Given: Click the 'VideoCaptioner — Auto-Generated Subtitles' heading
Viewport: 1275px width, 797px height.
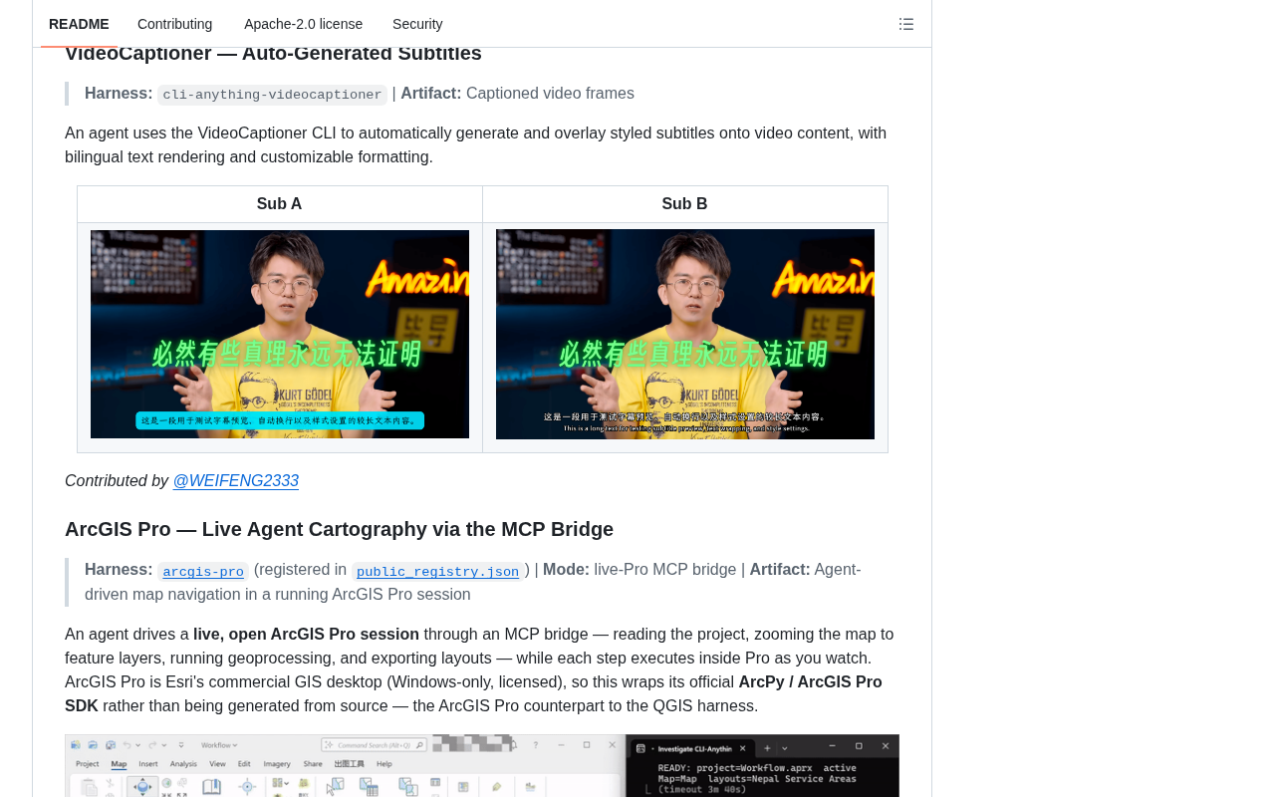Looking at the screenshot, I should tap(274, 54).
